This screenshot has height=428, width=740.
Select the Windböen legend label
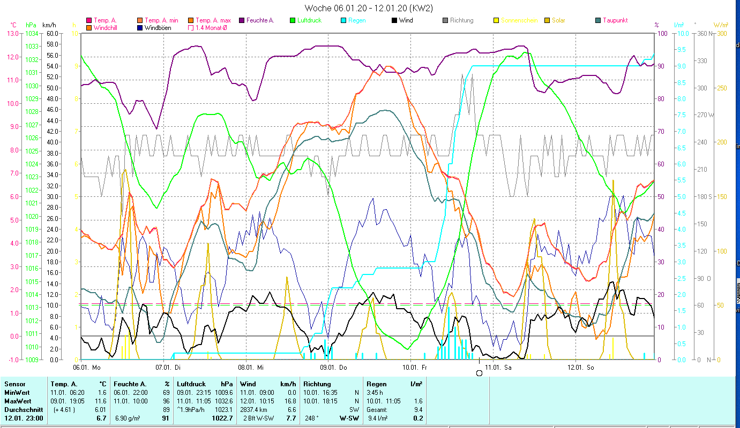[158, 27]
